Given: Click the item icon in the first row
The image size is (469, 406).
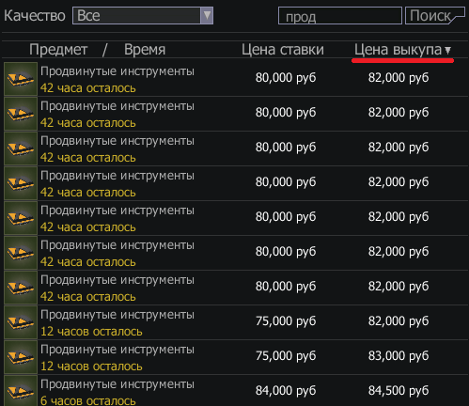Looking at the screenshot, I should (x=21, y=79).
